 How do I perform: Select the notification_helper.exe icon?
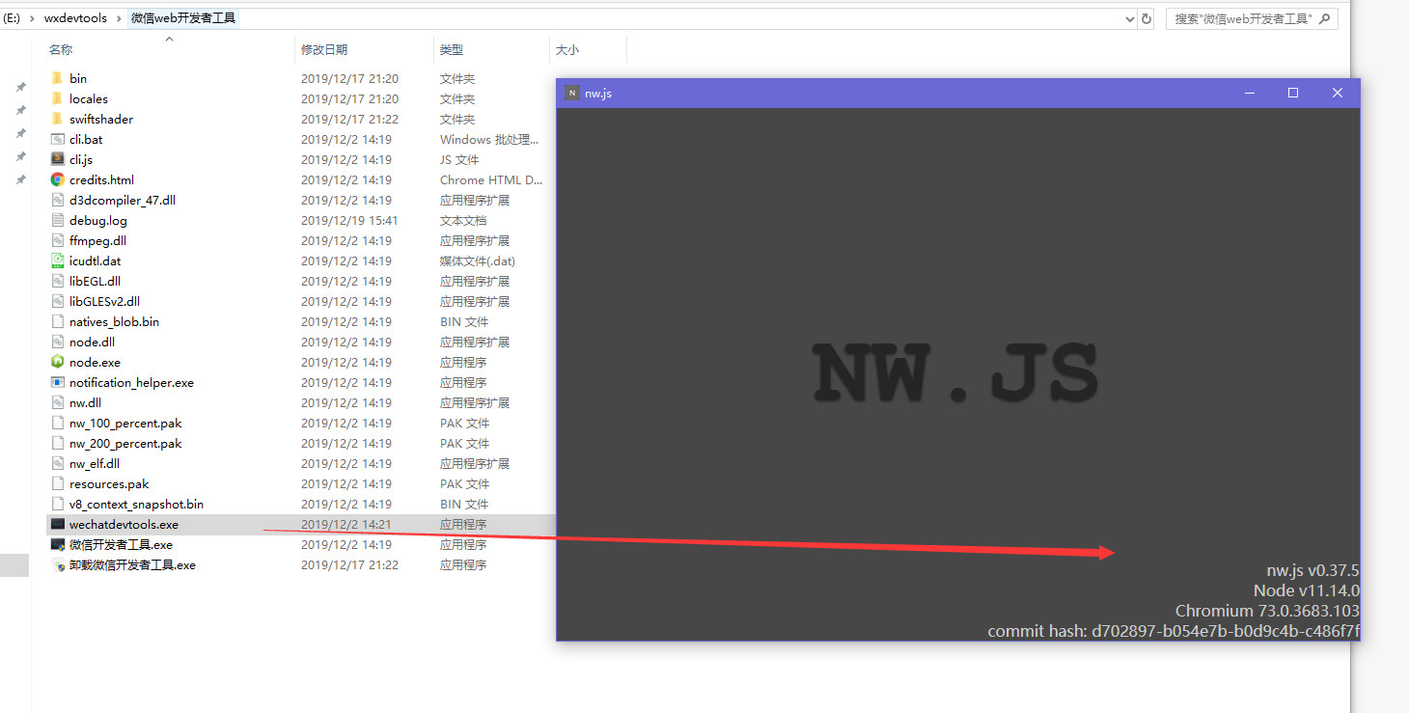pyautogui.click(x=57, y=382)
